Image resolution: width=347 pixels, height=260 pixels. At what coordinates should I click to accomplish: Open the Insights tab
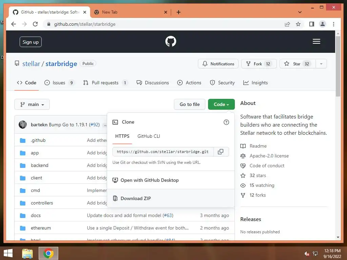(256, 83)
